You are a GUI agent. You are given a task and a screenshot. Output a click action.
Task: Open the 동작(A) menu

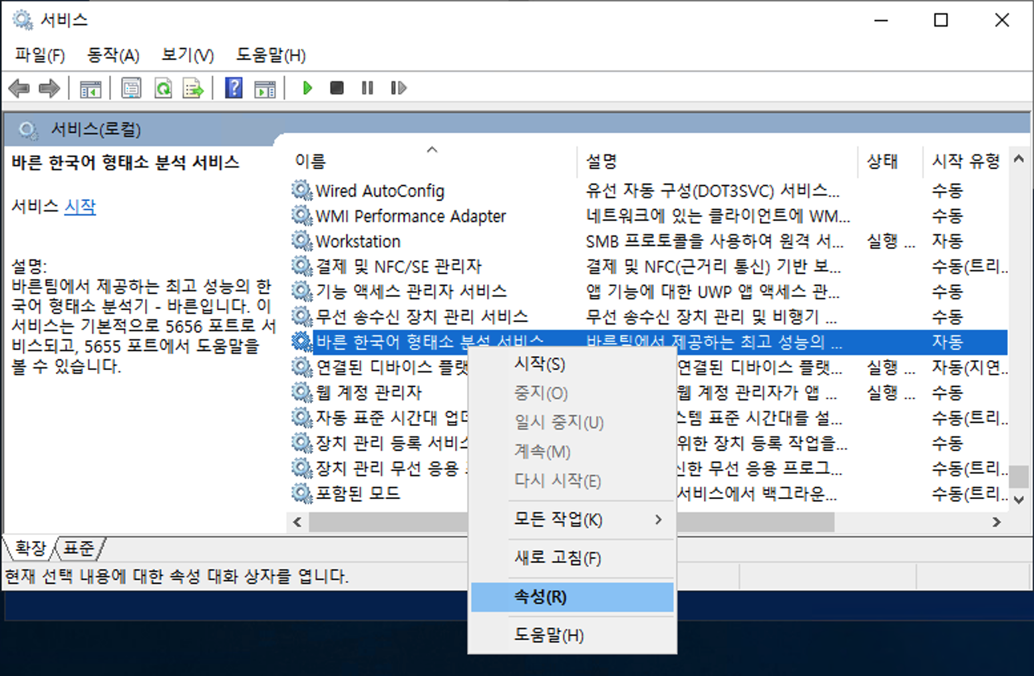click(112, 55)
